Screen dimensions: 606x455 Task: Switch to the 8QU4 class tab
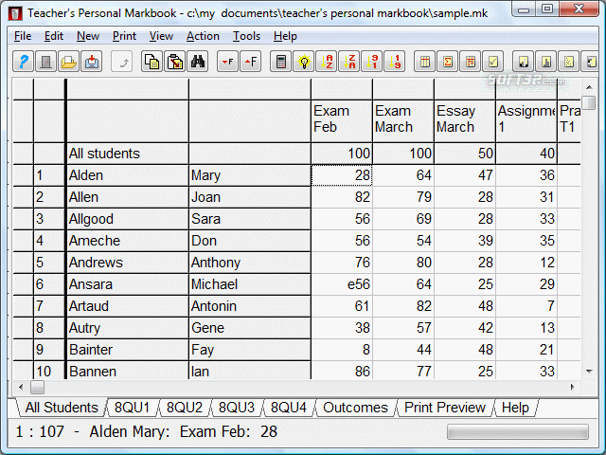point(288,408)
